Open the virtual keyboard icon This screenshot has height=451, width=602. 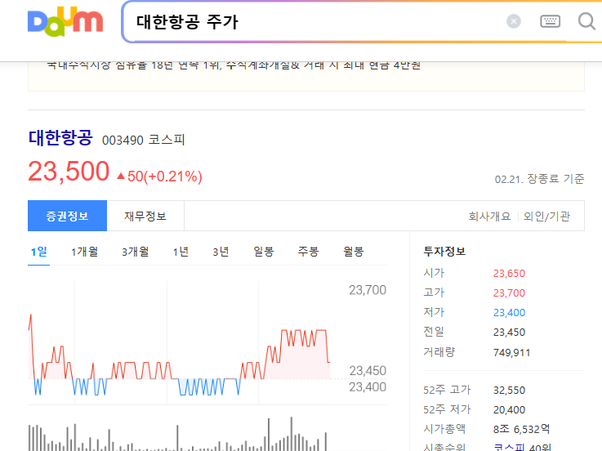(x=550, y=21)
